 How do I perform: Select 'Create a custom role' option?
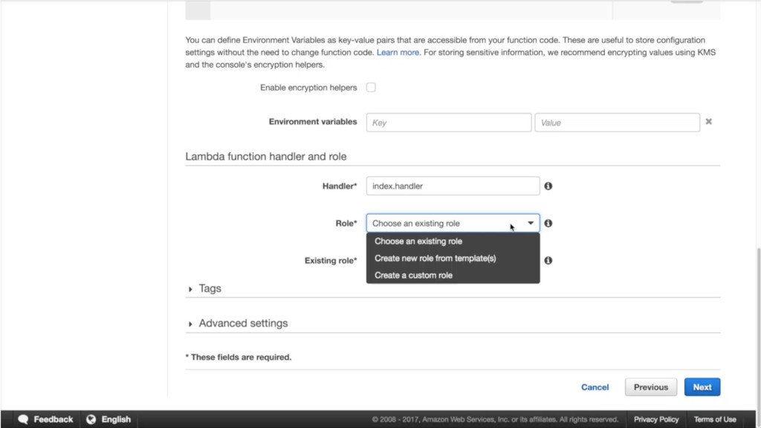tap(413, 275)
